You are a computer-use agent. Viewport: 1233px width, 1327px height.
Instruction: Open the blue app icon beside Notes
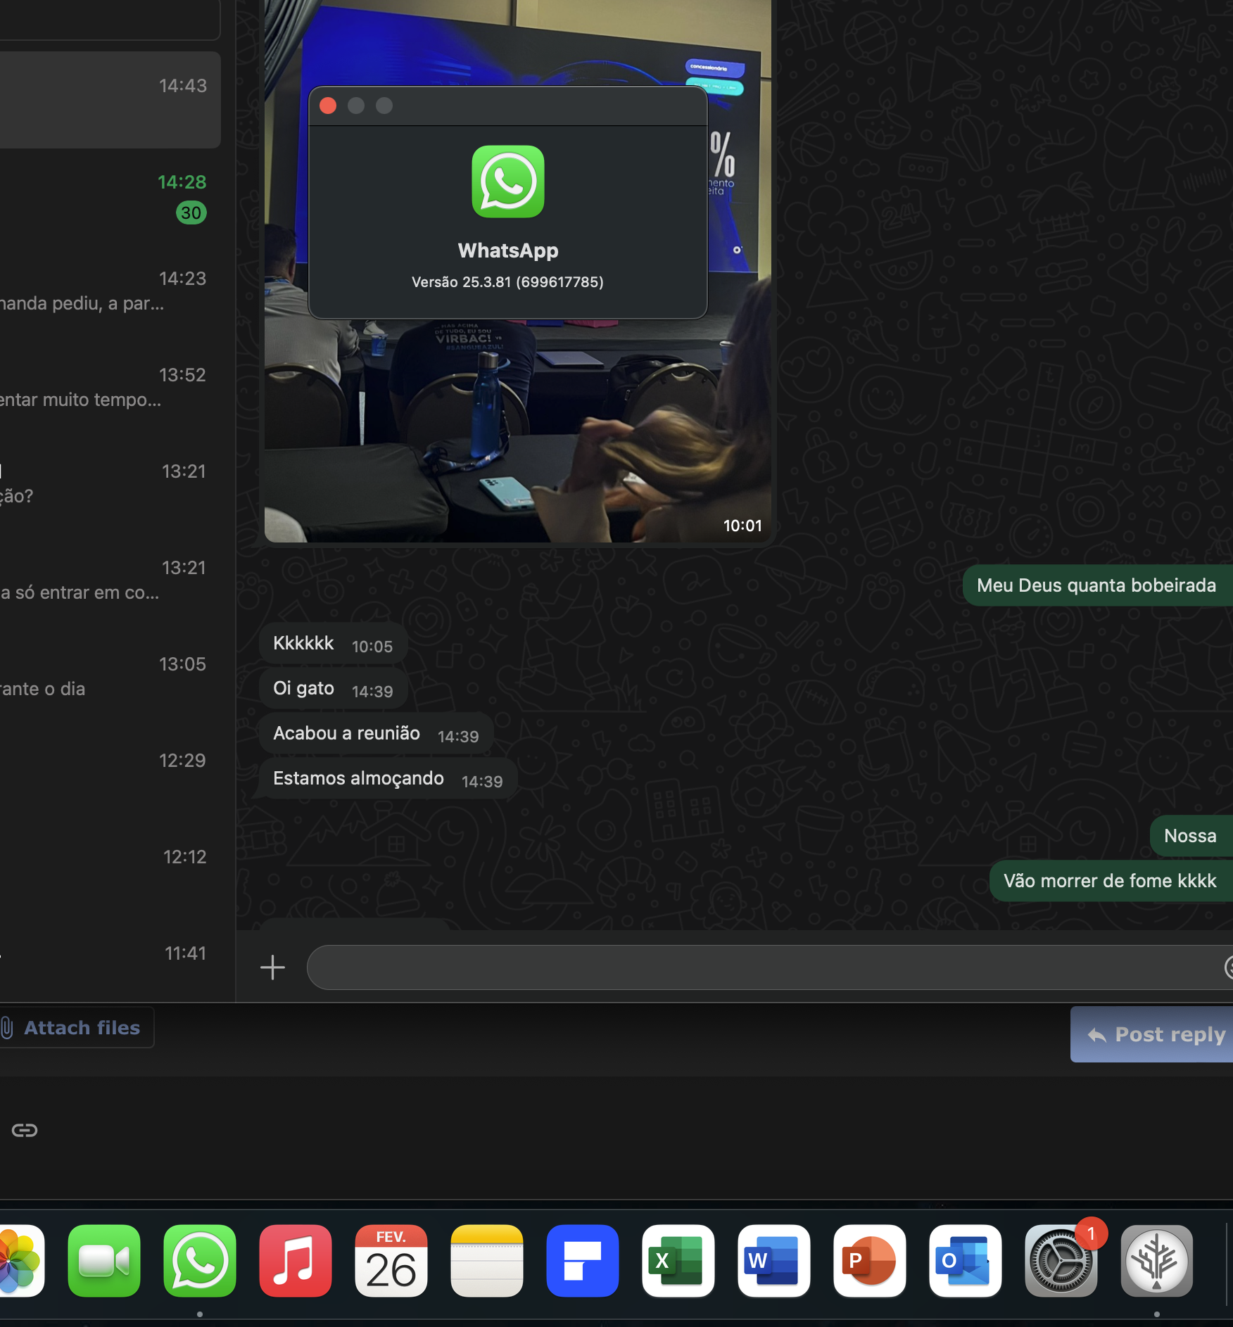pyautogui.click(x=583, y=1260)
